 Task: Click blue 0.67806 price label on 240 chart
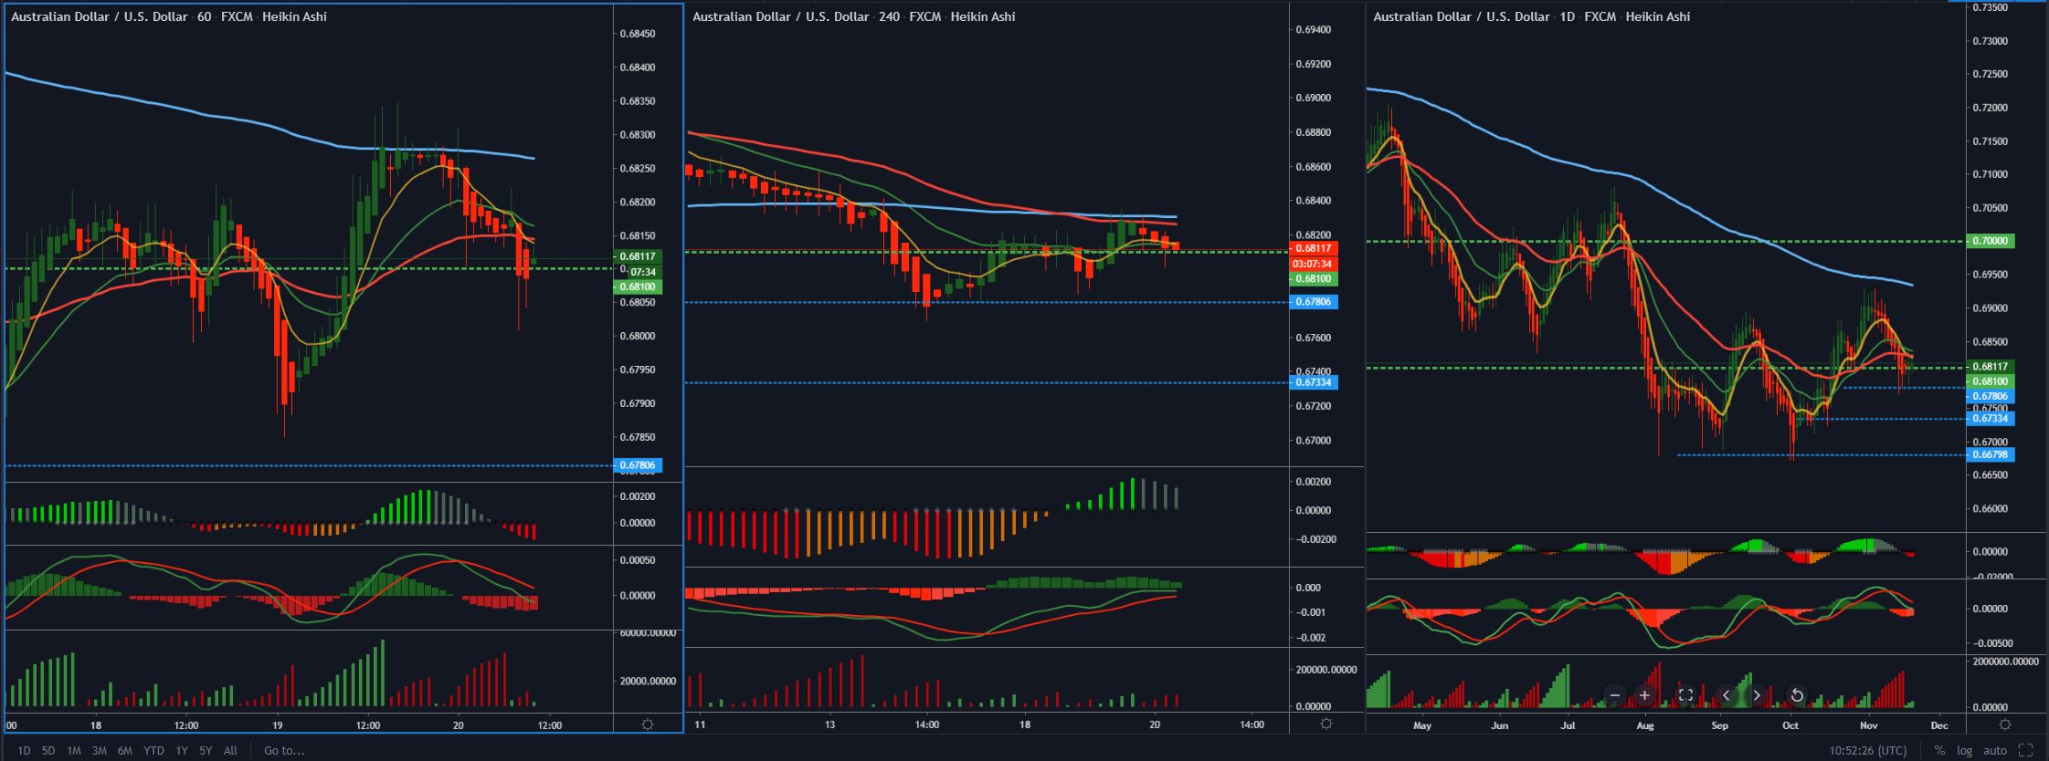click(x=1313, y=301)
